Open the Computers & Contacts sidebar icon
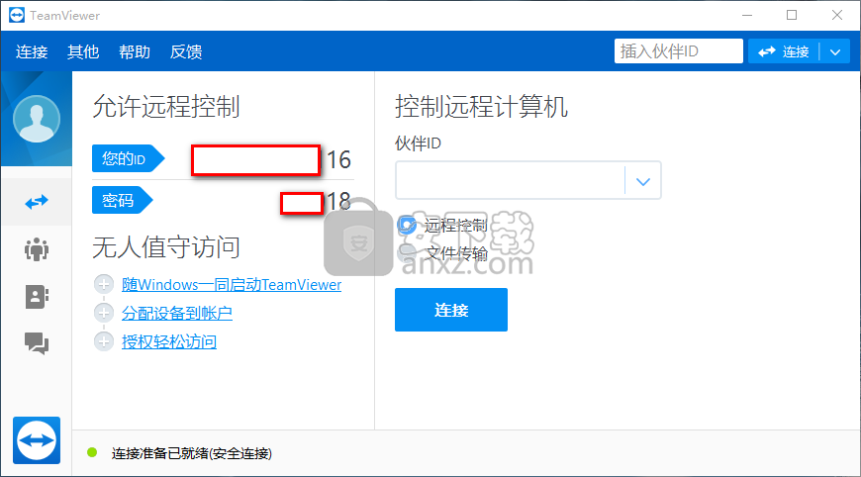 click(37, 297)
